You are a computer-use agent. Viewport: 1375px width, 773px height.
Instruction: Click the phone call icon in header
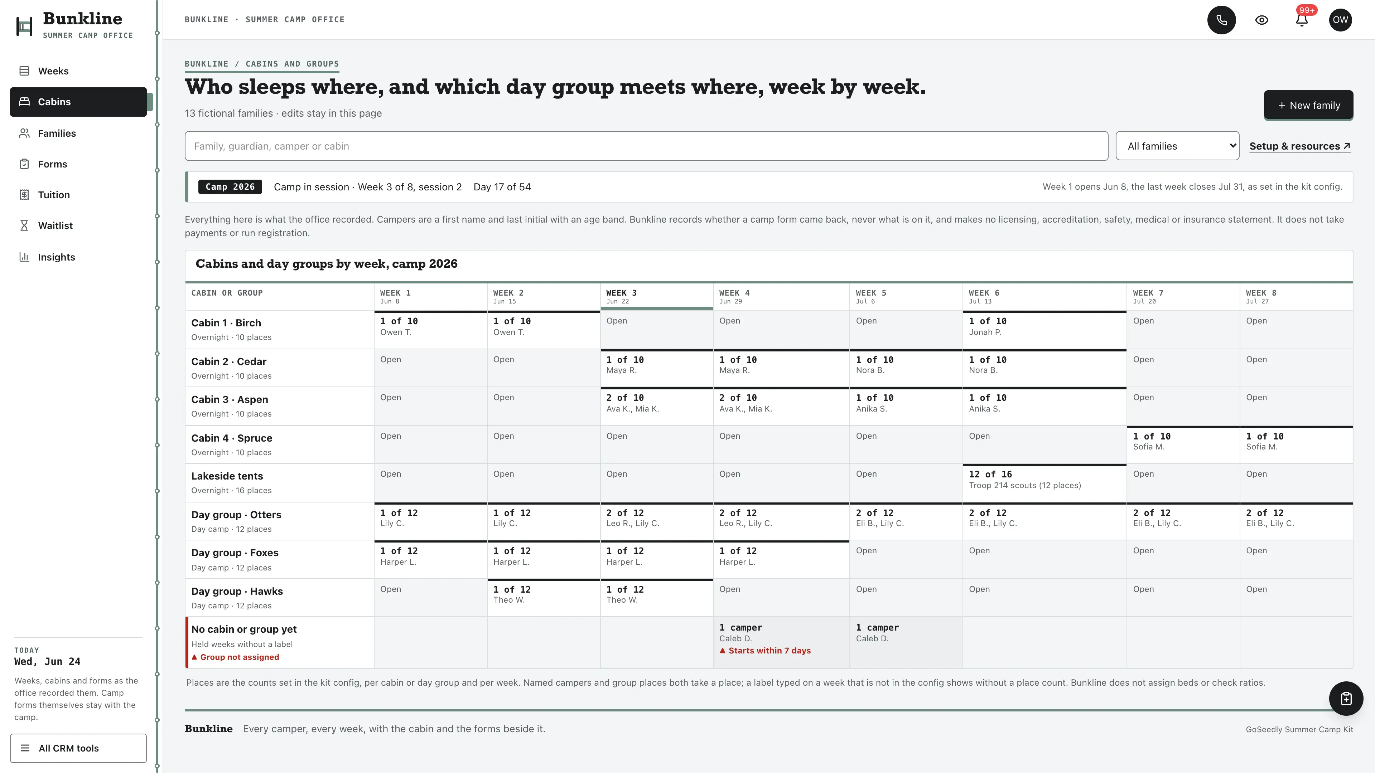[x=1221, y=20]
